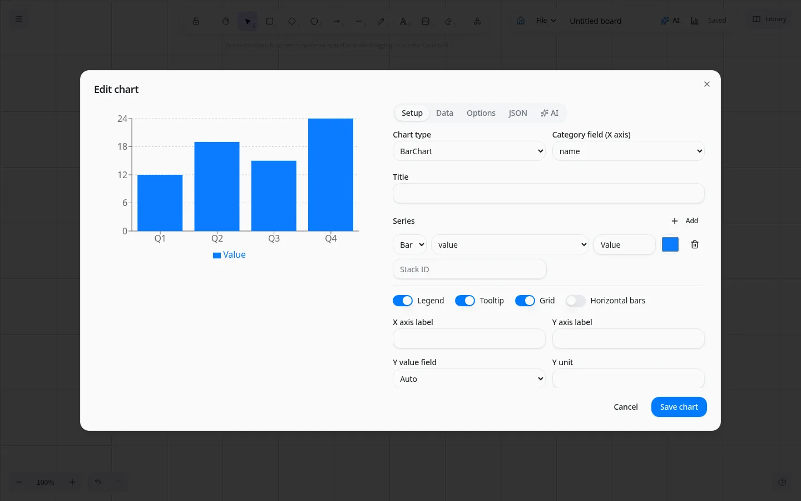Viewport: 801px width, 501px height.
Task: Select the Diamond shape tool
Action: tap(292, 21)
